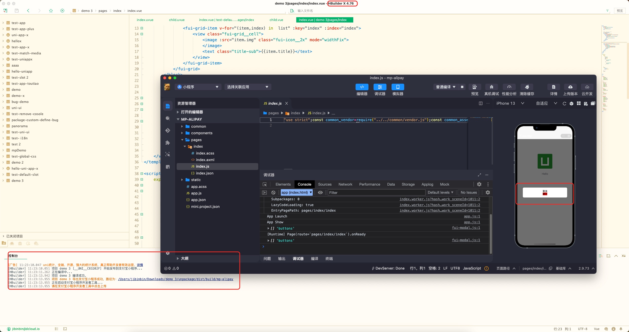The width and height of the screenshot is (629, 332).
Task: Click the 上传版本 upload cloud icon
Action: point(570,87)
